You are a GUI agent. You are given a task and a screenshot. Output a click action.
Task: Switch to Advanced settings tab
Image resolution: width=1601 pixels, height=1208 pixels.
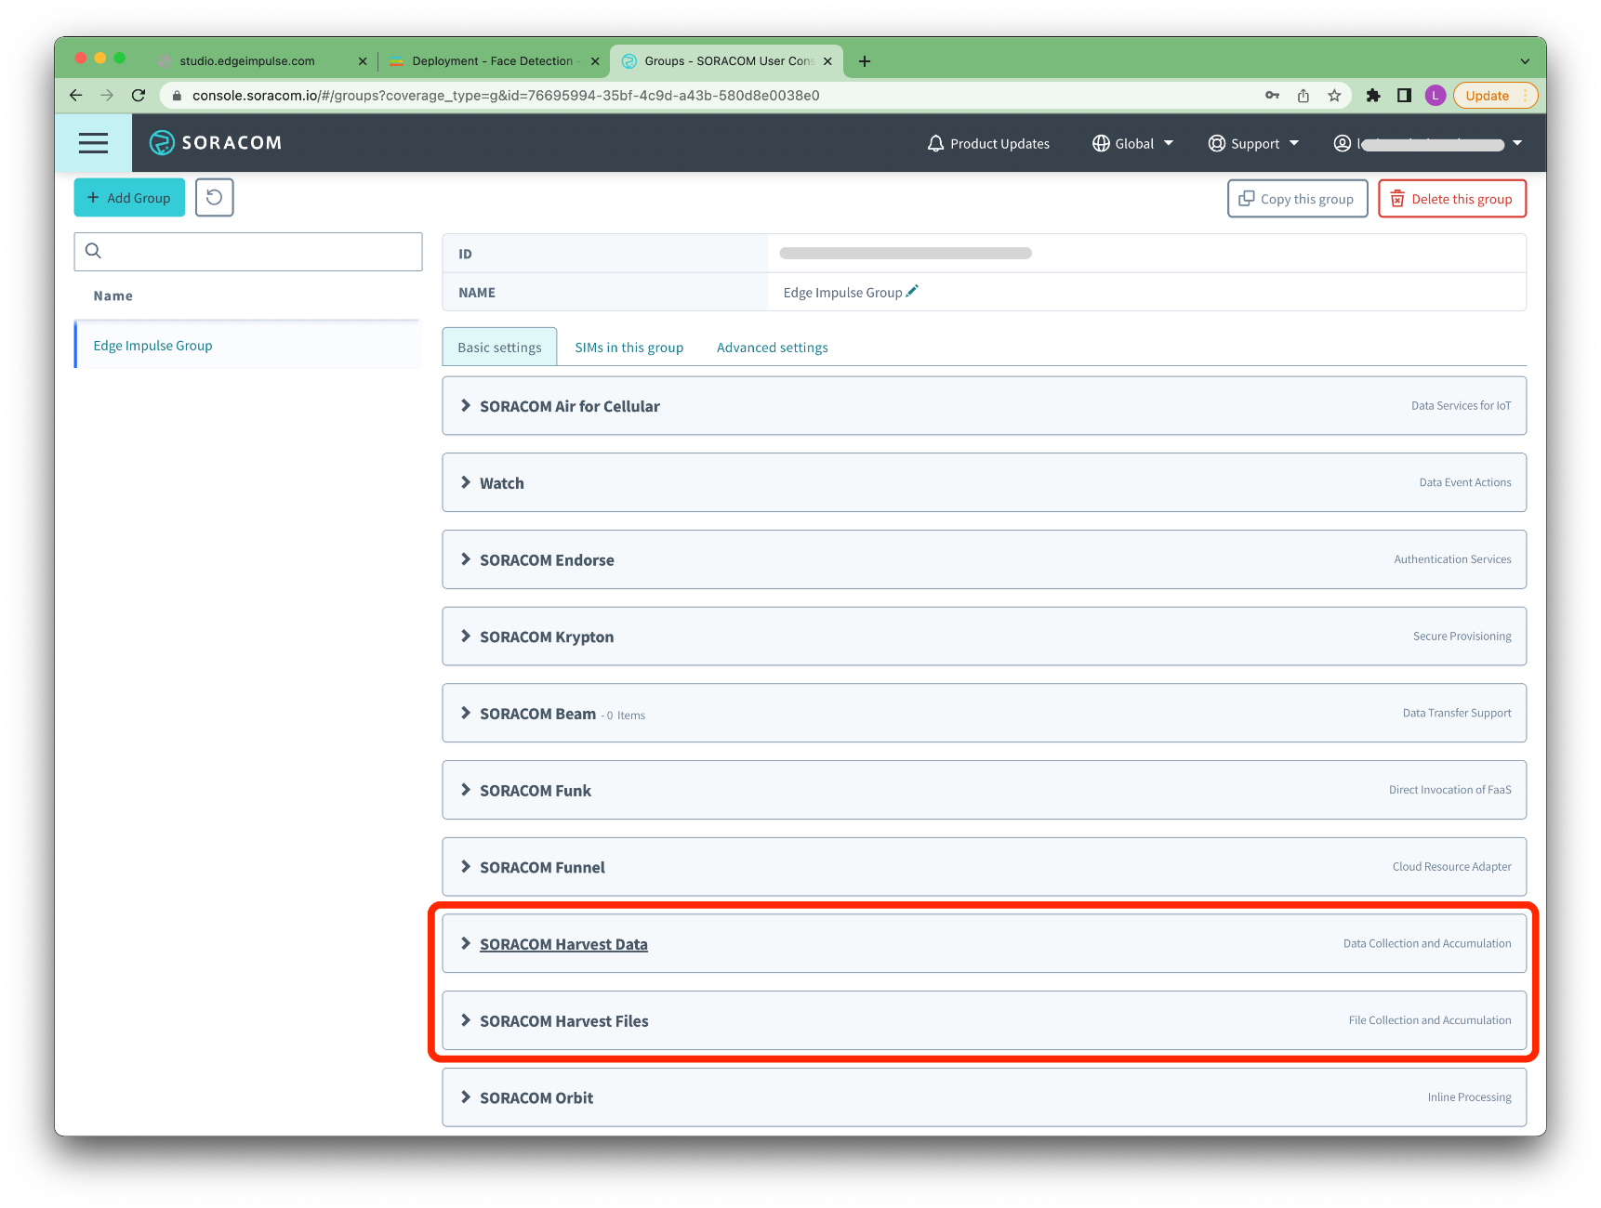pos(772,348)
